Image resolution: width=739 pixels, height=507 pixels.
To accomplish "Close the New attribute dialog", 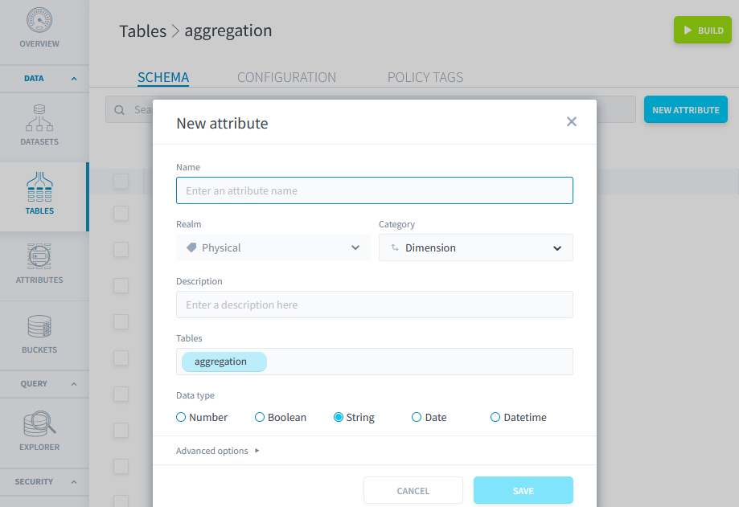I will [572, 122].
